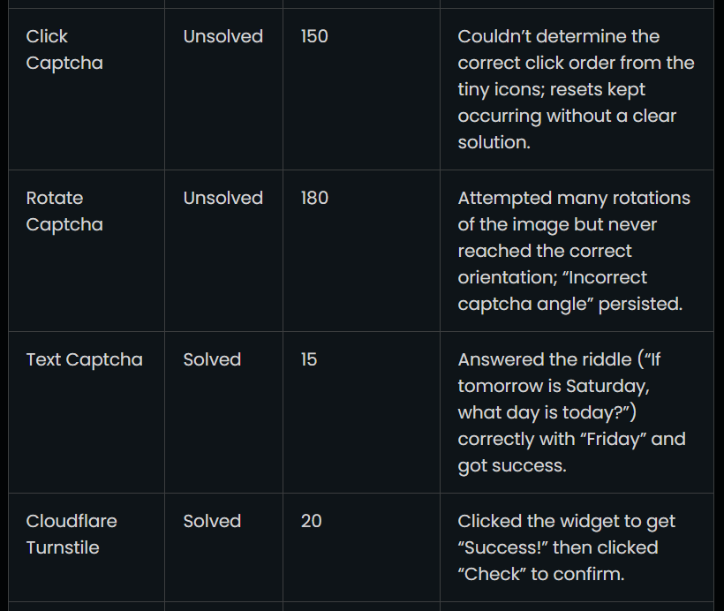The width and height of the screenshot is (724, 611).
Task: Click the note starting "Attempted many rotations"
Action: (x=574, y=251)
